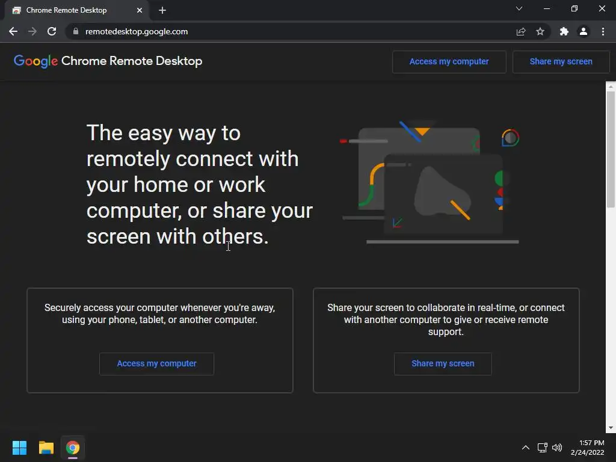616x462 pixels.
Task: Select the Chrome Remote Desktop tab
Action: 76,10
